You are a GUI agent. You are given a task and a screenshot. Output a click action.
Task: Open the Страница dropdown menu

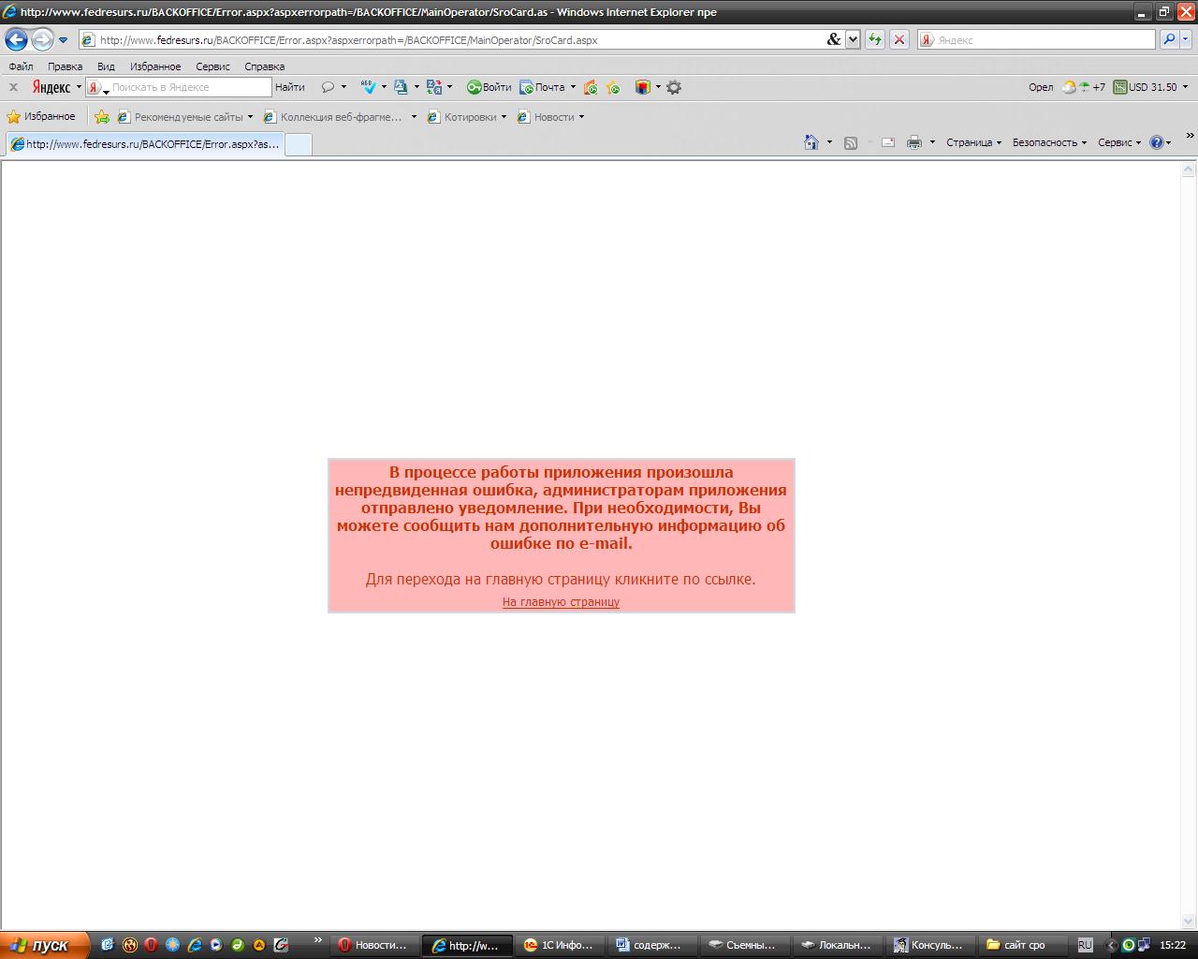pyautogui.click(x=973, y=142)
